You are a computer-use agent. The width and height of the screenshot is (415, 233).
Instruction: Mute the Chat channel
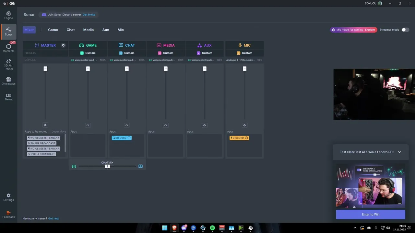[x=127, y=125]
